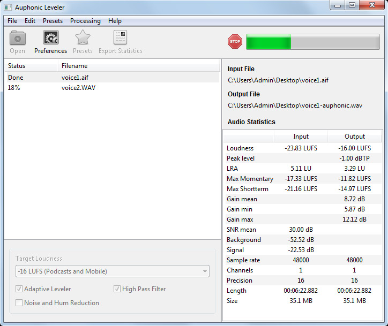The width and height of the screenshot is (388, 326).
Task: Open the File menu
Action: click(12, 21)
